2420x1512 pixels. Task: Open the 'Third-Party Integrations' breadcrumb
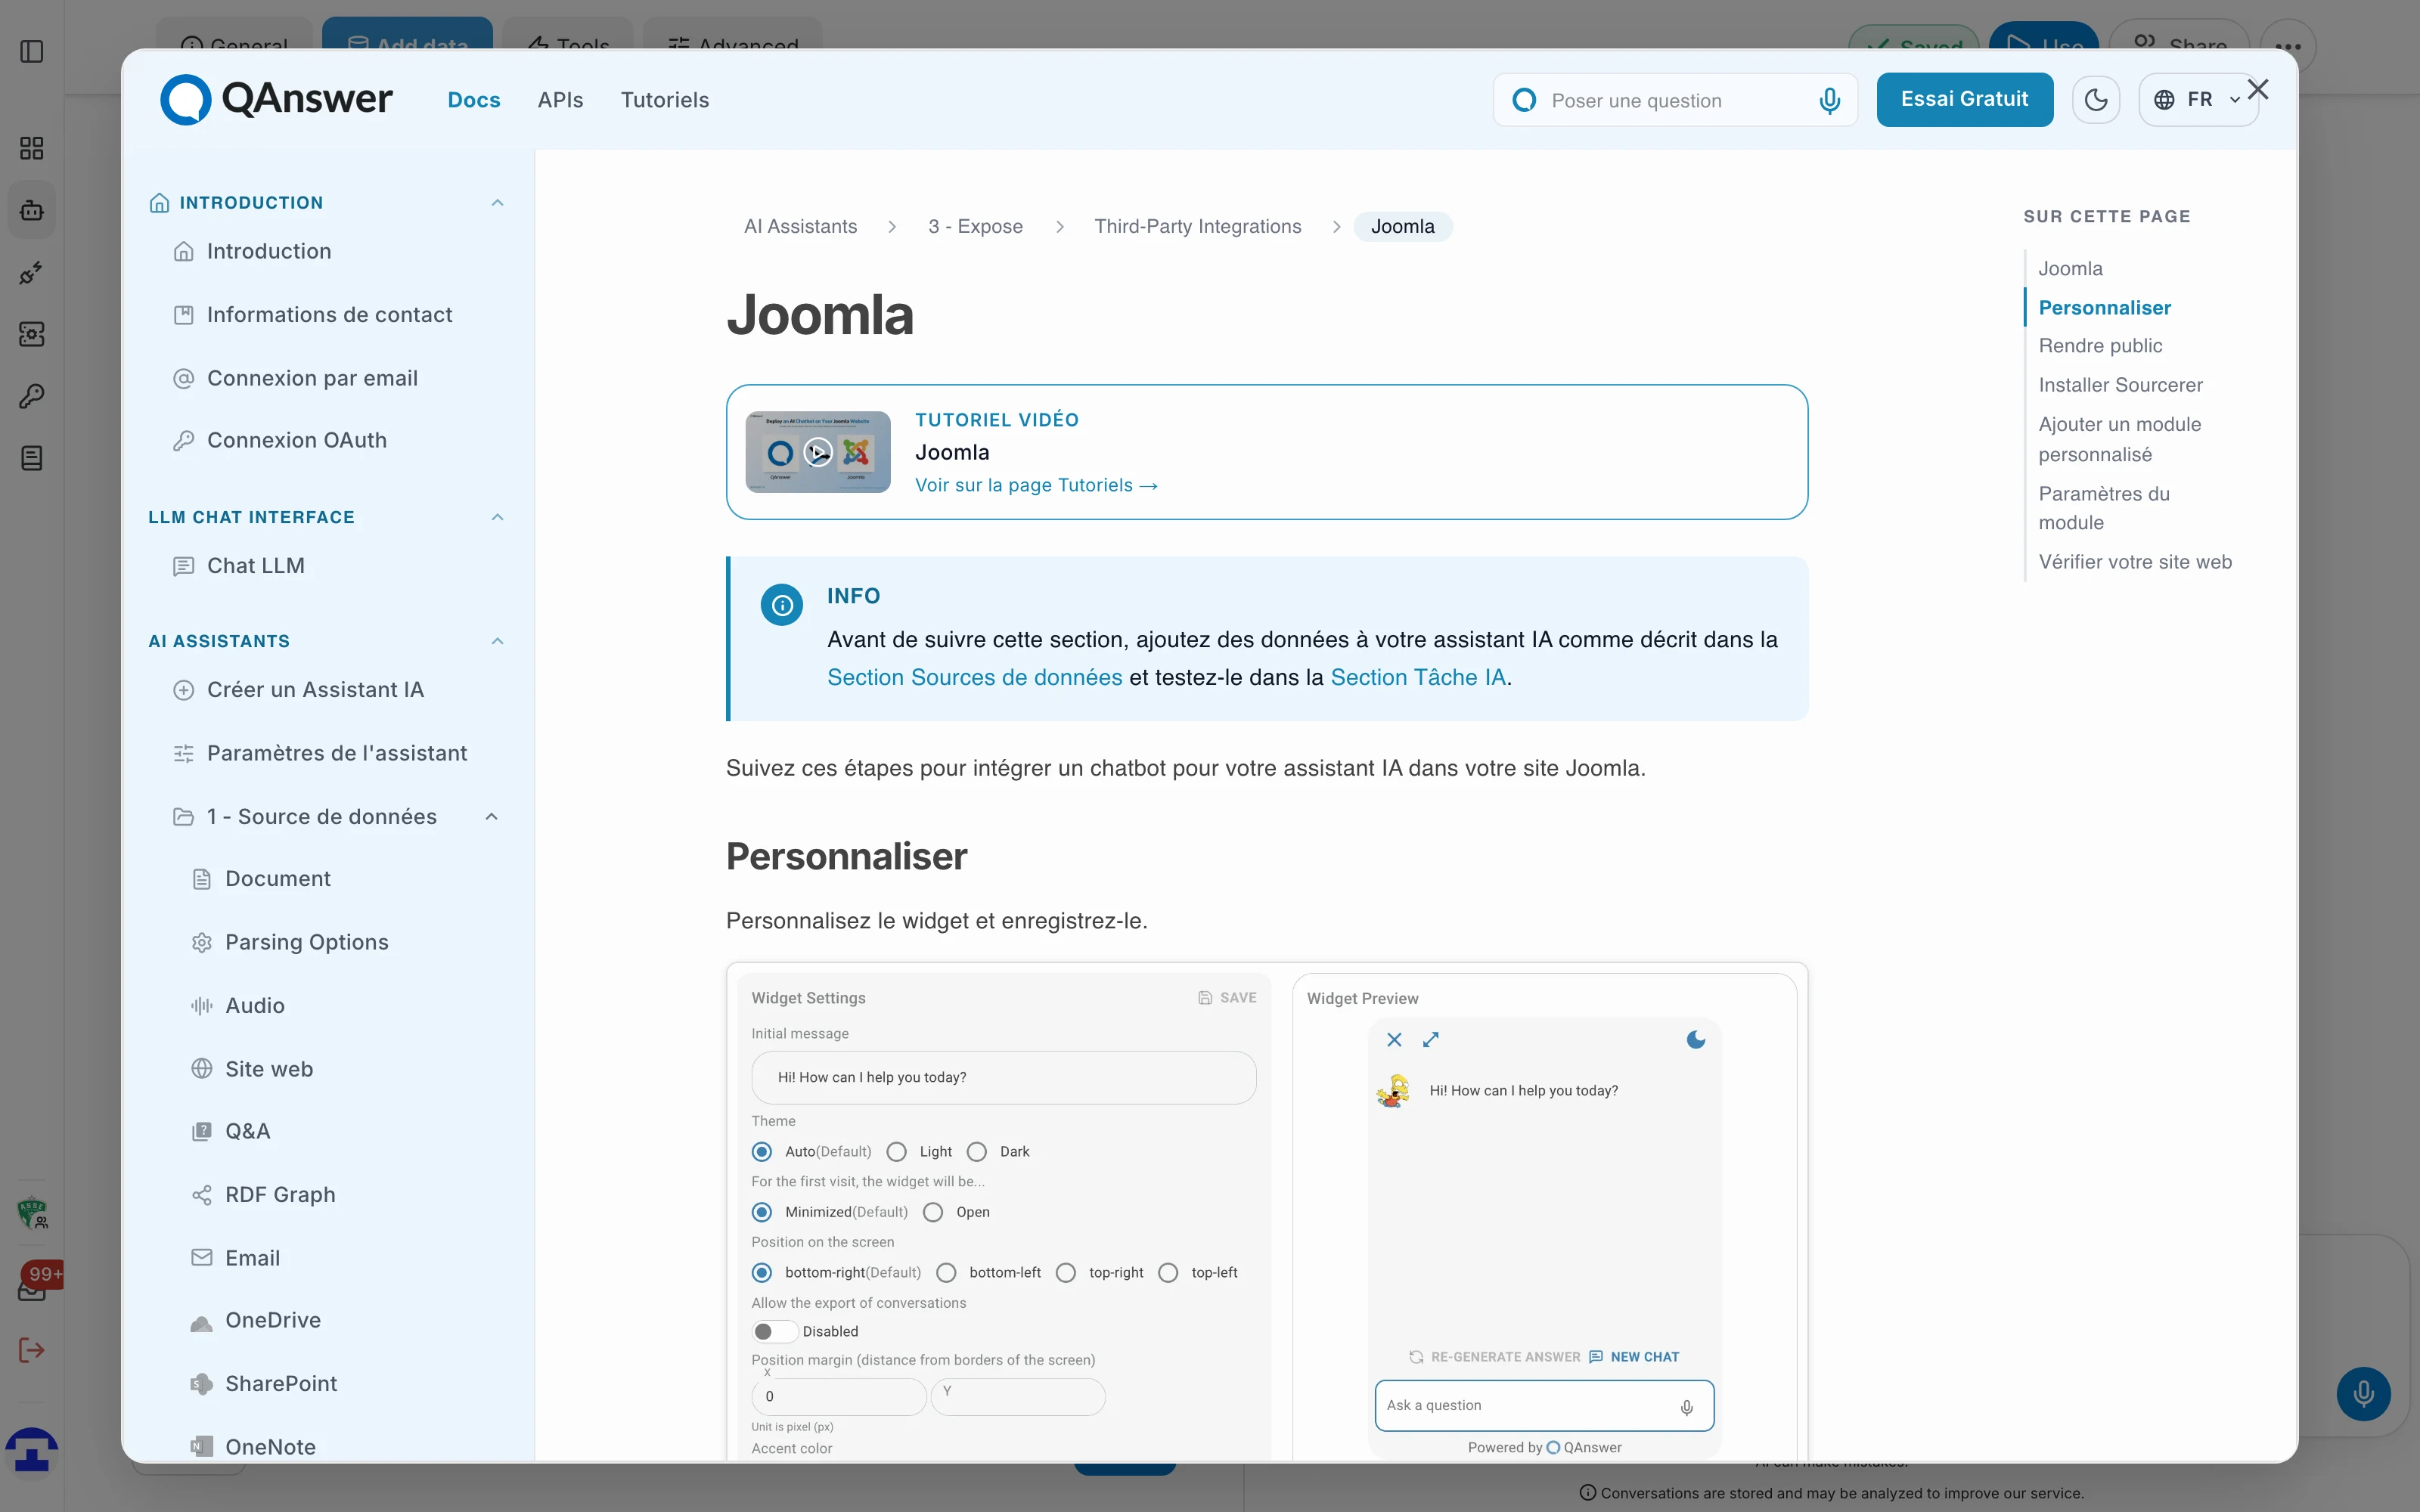1198,227
